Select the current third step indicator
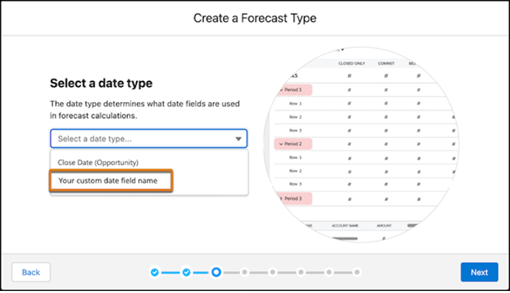 [x=216, y=272]
